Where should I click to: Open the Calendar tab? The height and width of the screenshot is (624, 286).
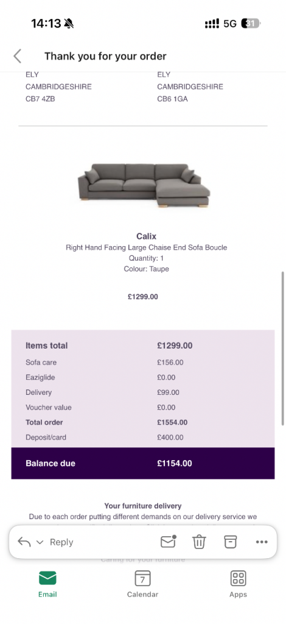(142, 584)
